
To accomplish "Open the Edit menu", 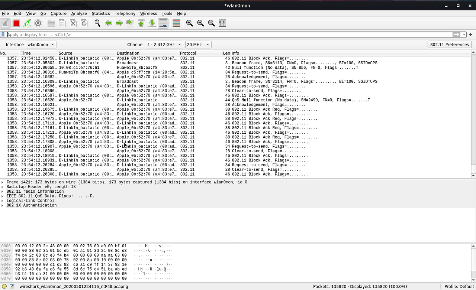I will coord(17,13).
